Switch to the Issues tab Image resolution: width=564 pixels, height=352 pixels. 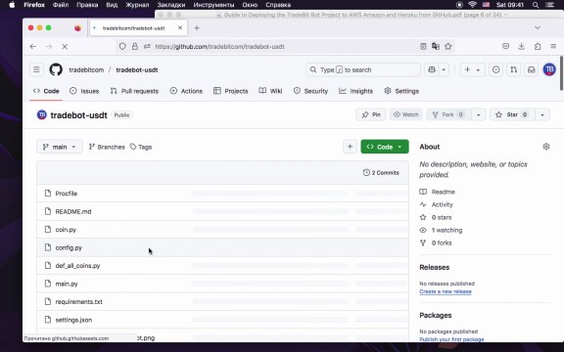coord(84,91)
